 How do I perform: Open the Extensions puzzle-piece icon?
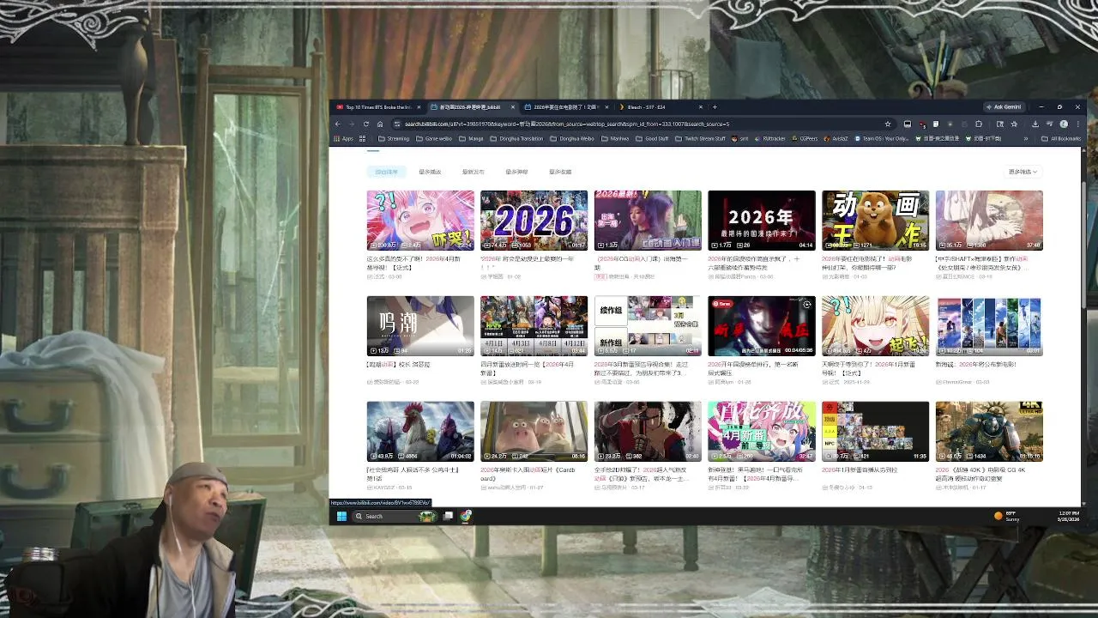979,124
